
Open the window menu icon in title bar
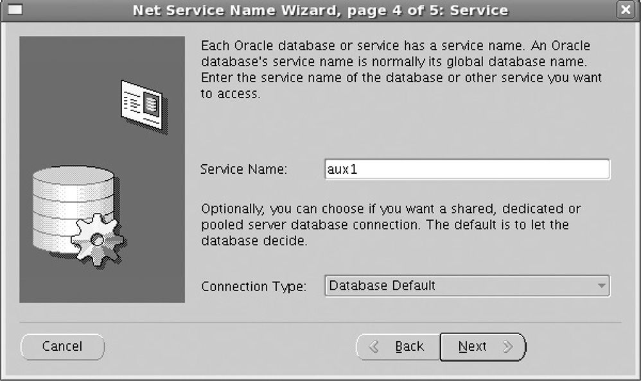coord(15,10)
